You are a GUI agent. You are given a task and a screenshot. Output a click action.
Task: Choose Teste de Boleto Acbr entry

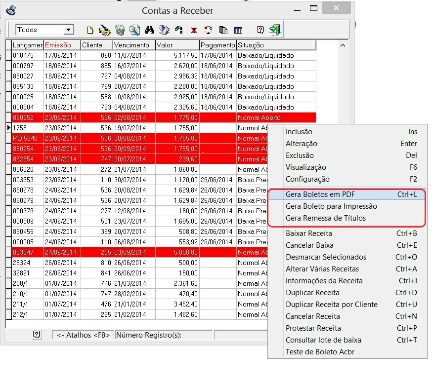347,352
